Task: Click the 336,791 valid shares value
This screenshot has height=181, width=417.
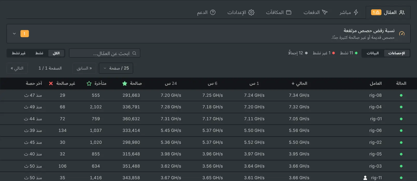Action: 131,107
